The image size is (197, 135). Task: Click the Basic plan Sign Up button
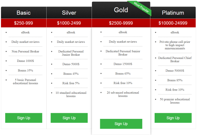click(x=24, y=118)
